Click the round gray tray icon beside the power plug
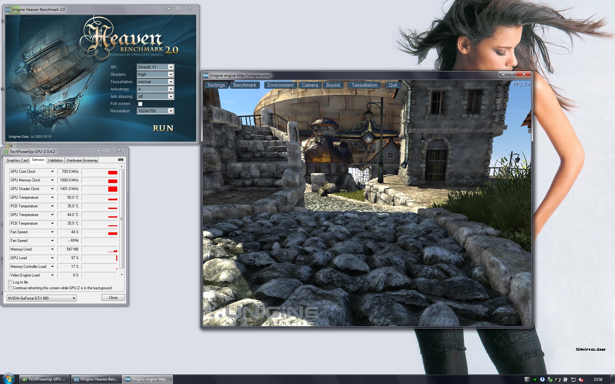The width and height of the screenshot is (615, 384). 558,380
